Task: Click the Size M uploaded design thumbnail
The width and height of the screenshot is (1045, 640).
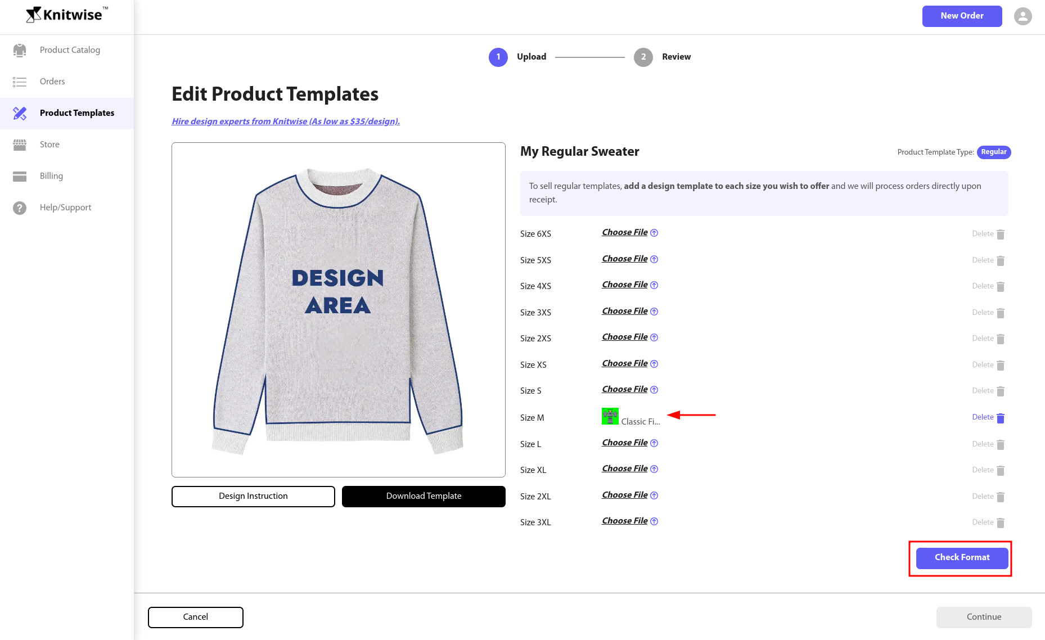Action: (x=610, y=417)
